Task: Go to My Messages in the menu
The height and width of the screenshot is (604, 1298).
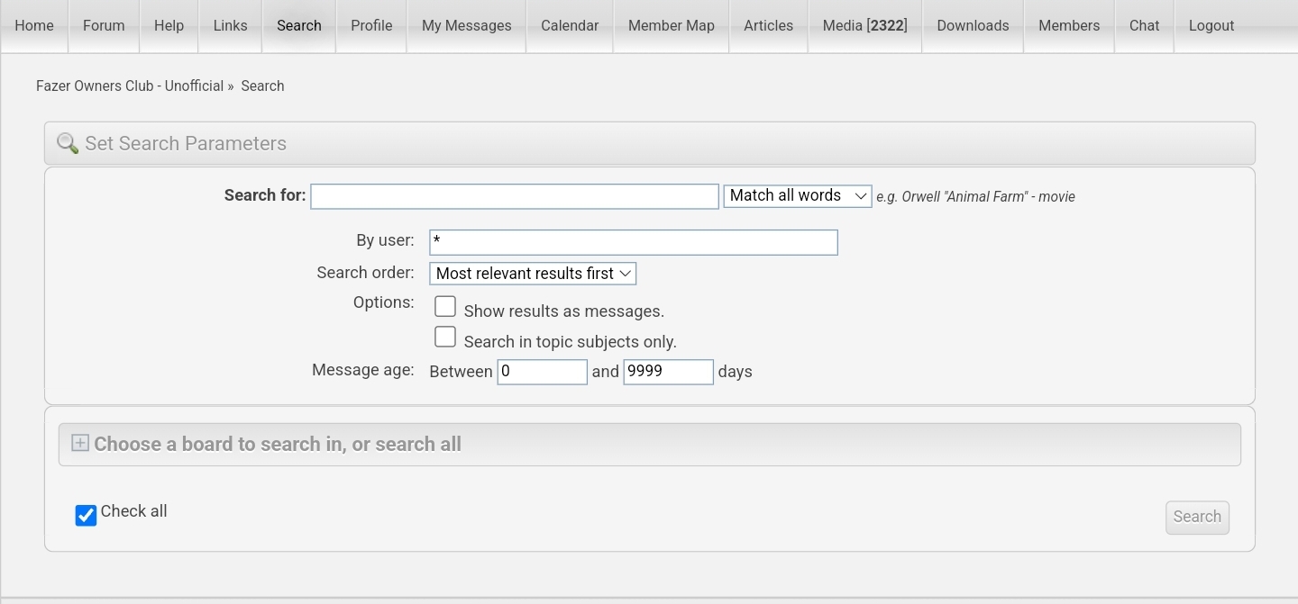Action: click(x=466, y=26)
